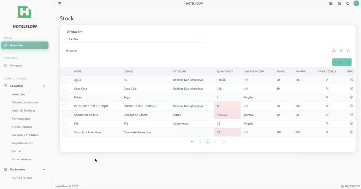Open the help question mark icon
This screenshot has height=189, width=361.
pyautogui.click(x=348, y=3)
